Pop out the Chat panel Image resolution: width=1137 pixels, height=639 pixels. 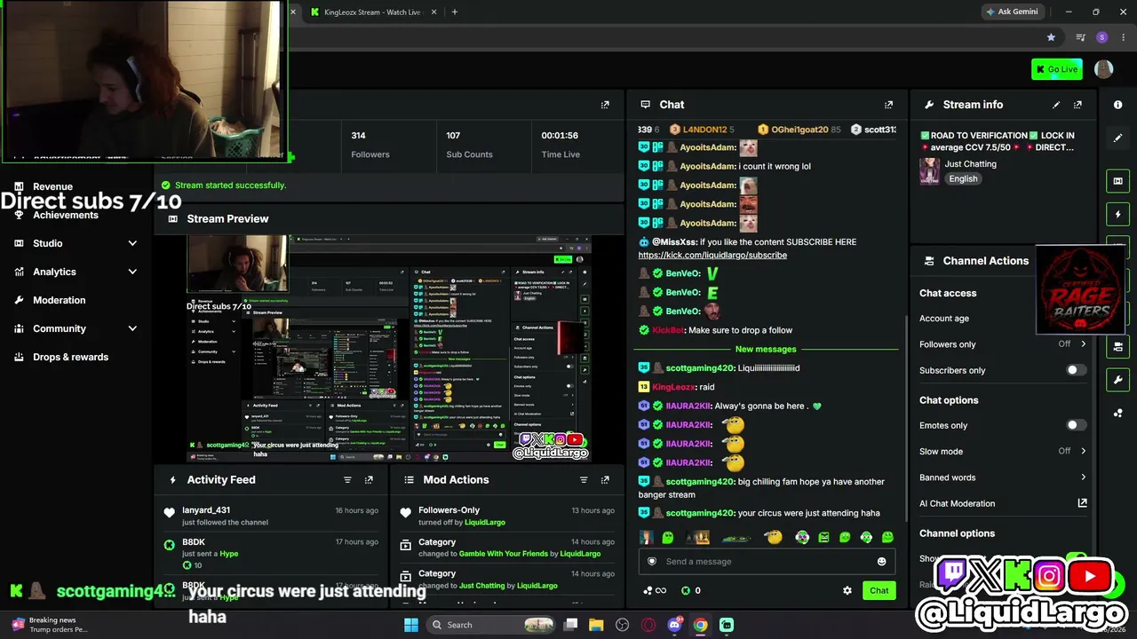tap(888, 105)
